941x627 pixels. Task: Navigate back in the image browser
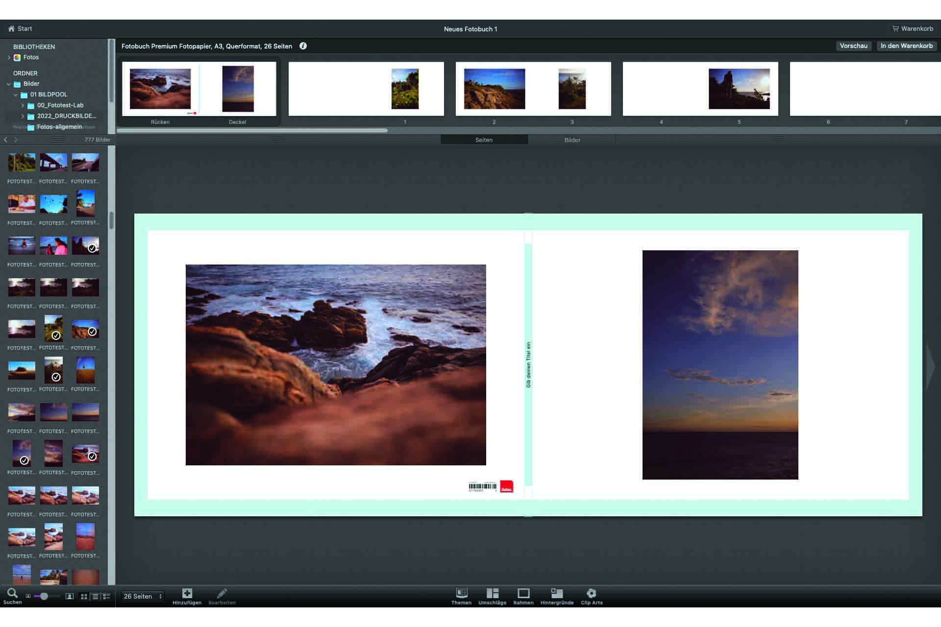(6, 140)
